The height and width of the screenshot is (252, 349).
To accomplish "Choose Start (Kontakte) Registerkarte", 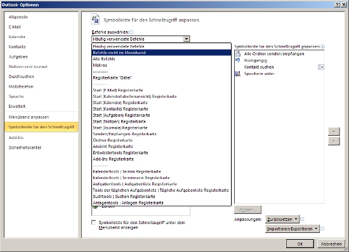I will coord(161,109).
